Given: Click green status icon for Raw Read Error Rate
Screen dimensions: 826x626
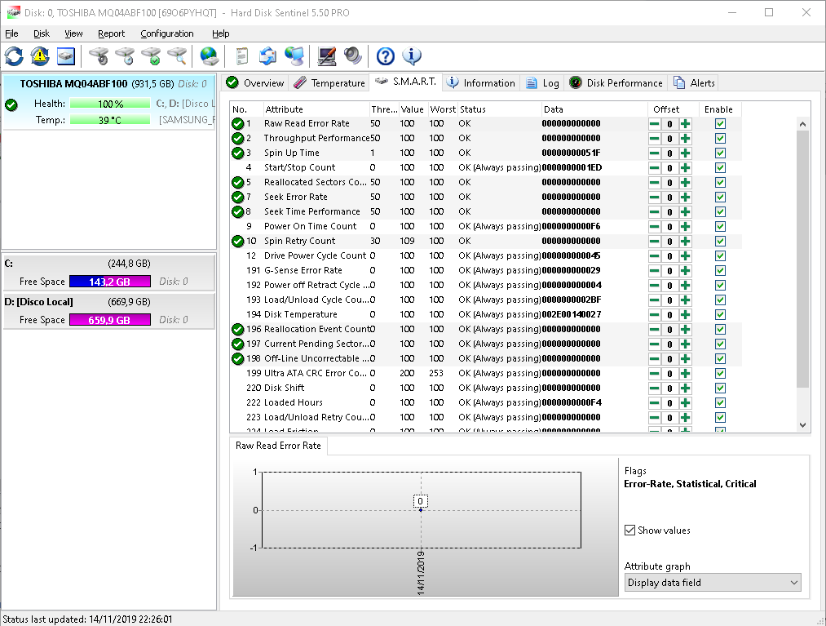Looking at the screenshot, I should click(237, 124).
